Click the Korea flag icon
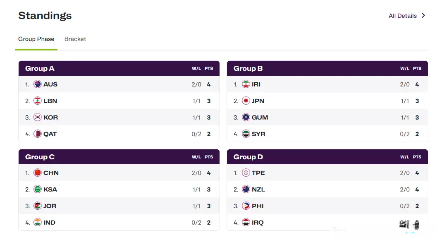Screen dimensions: 437x242 coord(38,117)
